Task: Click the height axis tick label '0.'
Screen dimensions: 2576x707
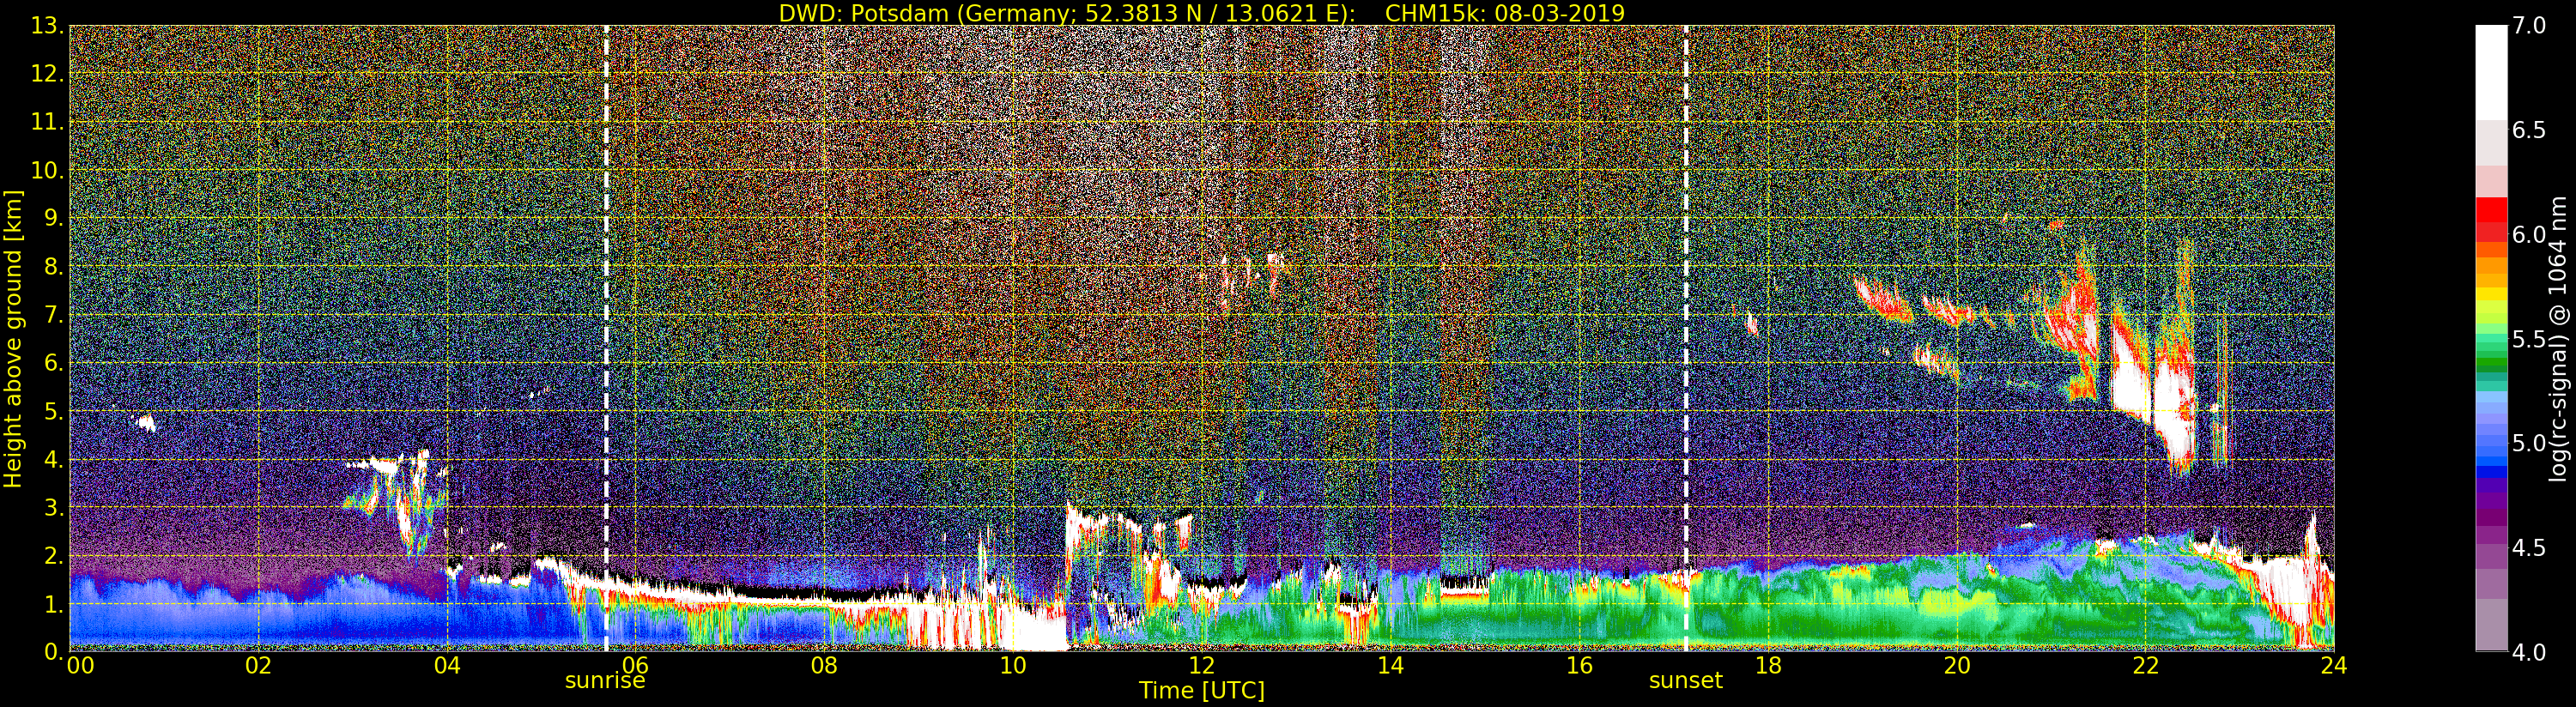Action: click(54, 651)
